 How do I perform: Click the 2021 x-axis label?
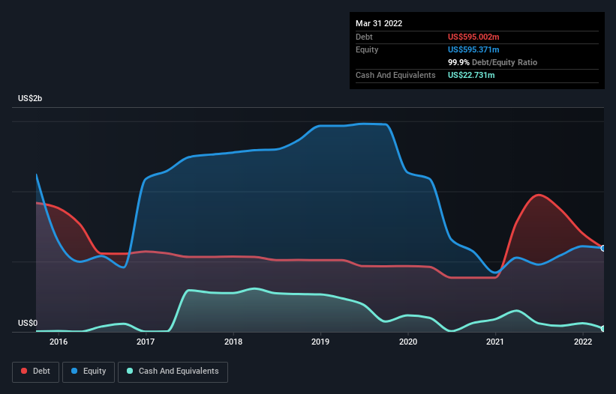(x=495, y=342)
